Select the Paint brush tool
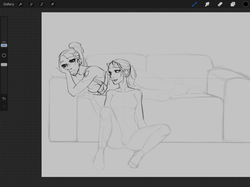 (194, 4)
